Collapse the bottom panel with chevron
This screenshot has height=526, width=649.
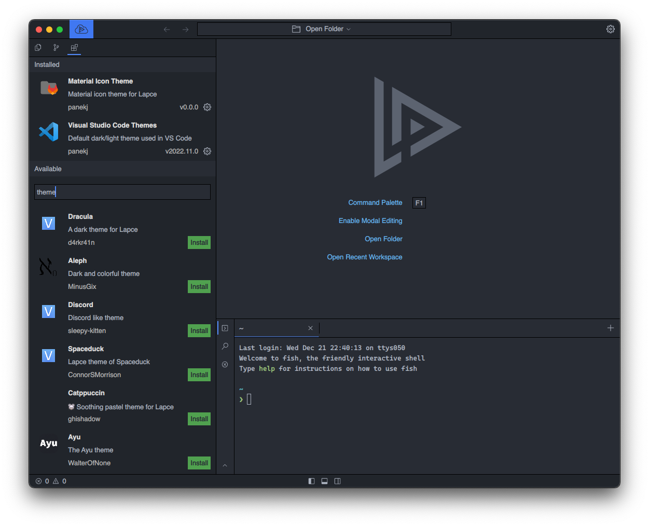(225, 465)
